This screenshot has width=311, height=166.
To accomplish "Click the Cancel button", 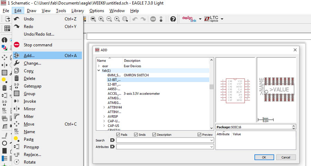I will point(286,157).
